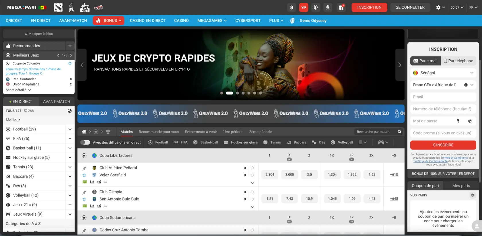Open the FR language dropdown
482x236 pixels.
pos(473,7)
